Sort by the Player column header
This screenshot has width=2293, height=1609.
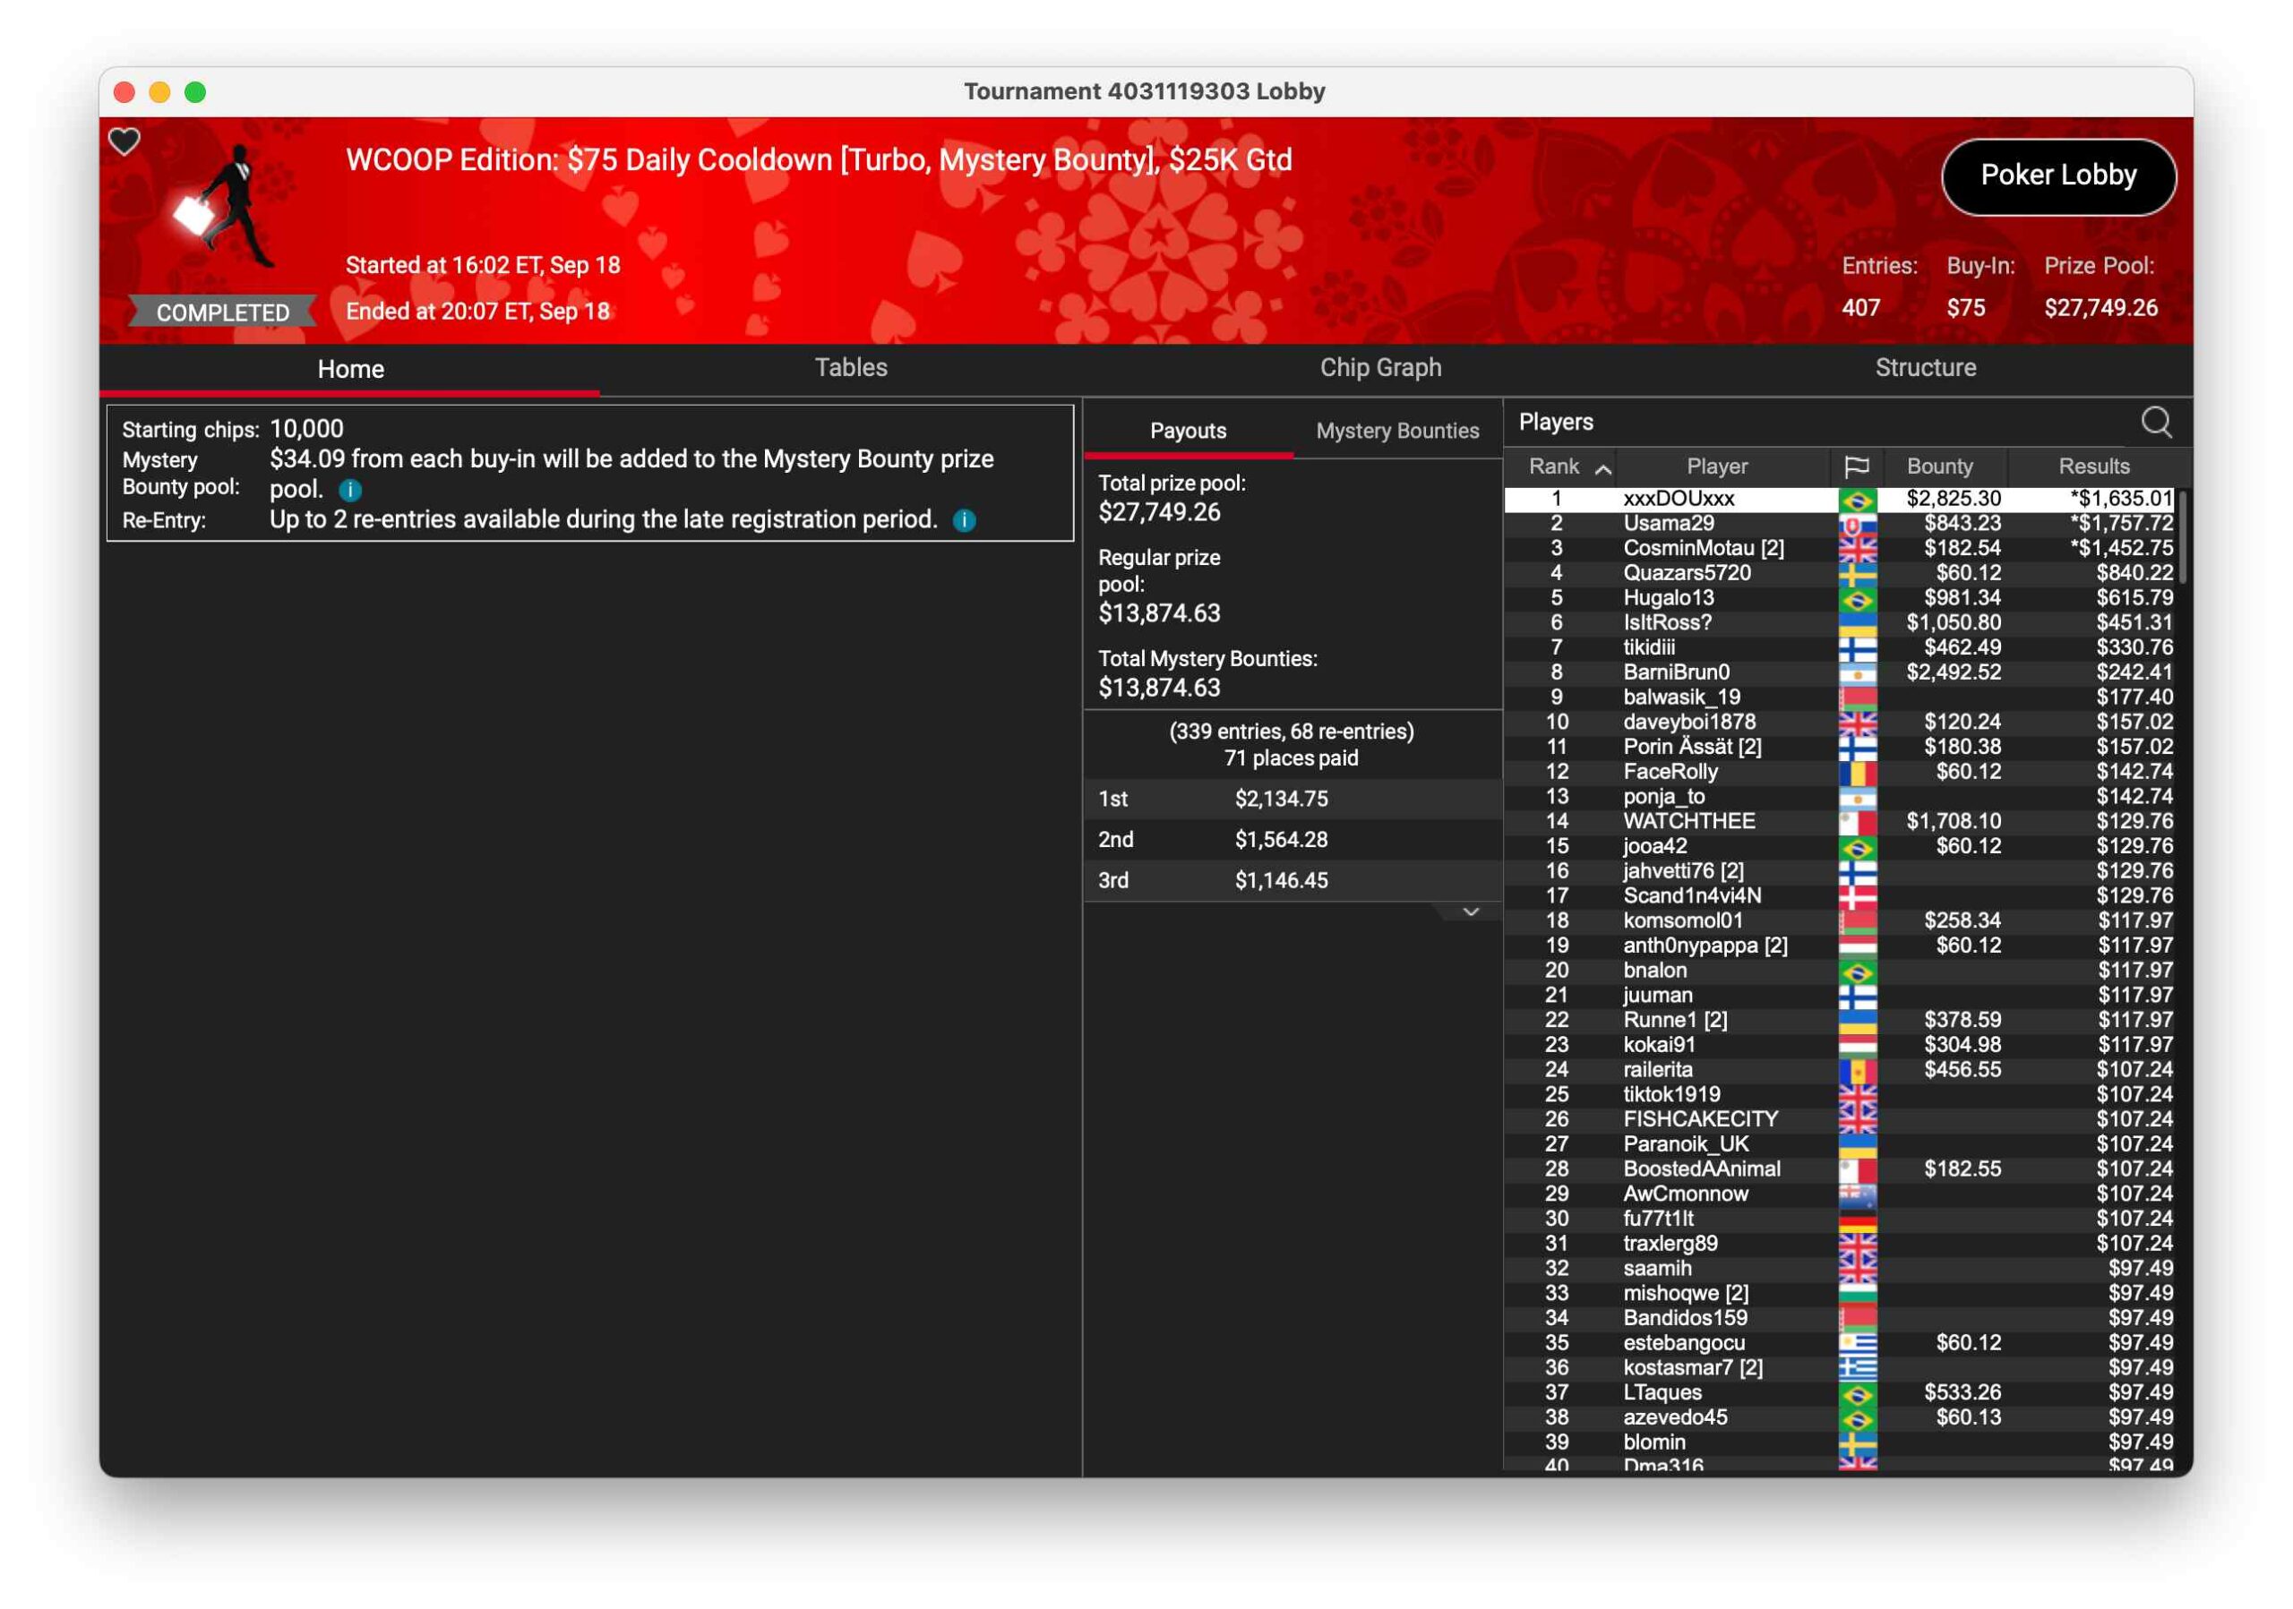(1716, 466)
